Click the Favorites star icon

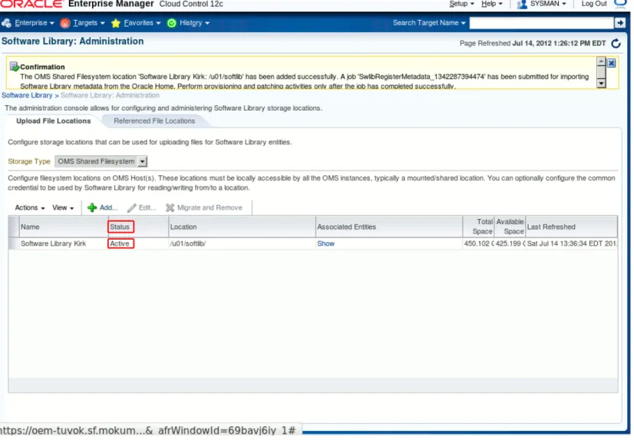click(x=116, y=23)
